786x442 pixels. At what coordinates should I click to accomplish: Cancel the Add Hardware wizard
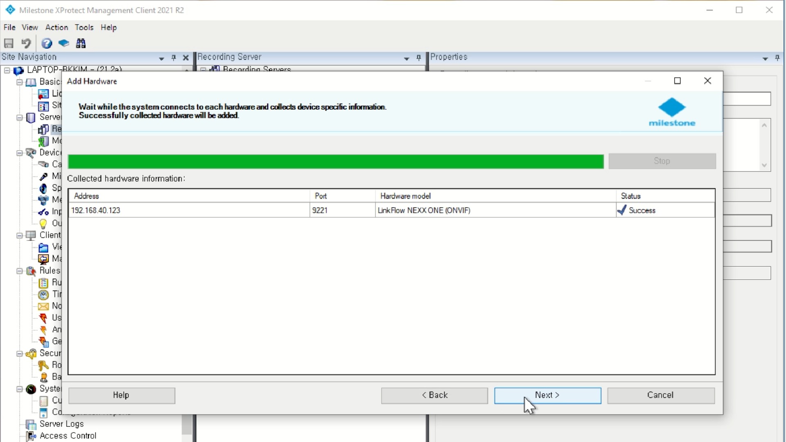tap(661, 395)
